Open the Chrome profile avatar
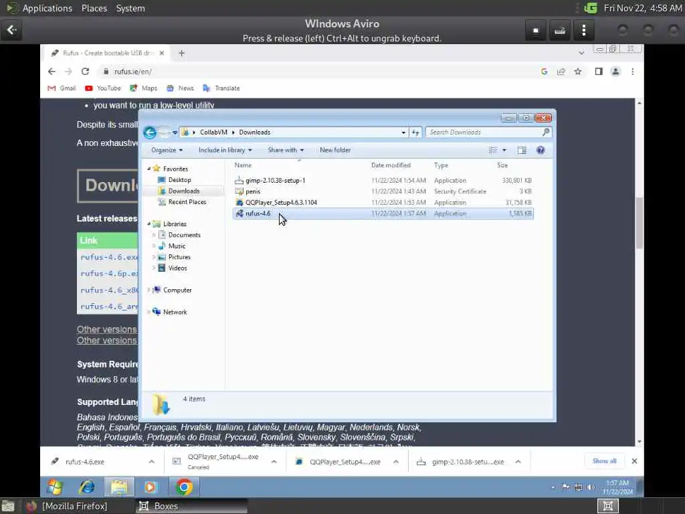Image resolution: width=685 pixels, height=514 pixels. [615, 72]
